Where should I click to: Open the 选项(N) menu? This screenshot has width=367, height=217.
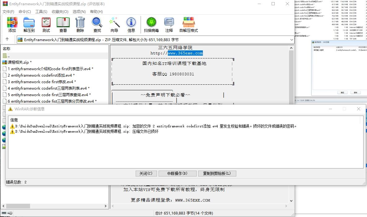(79, 11)
